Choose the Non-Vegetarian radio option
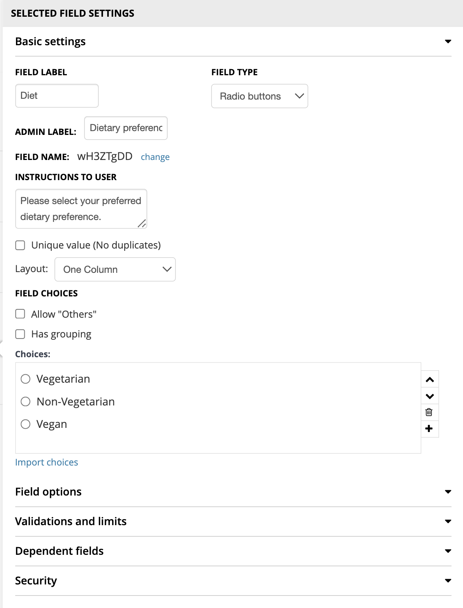 click(25, 402)
